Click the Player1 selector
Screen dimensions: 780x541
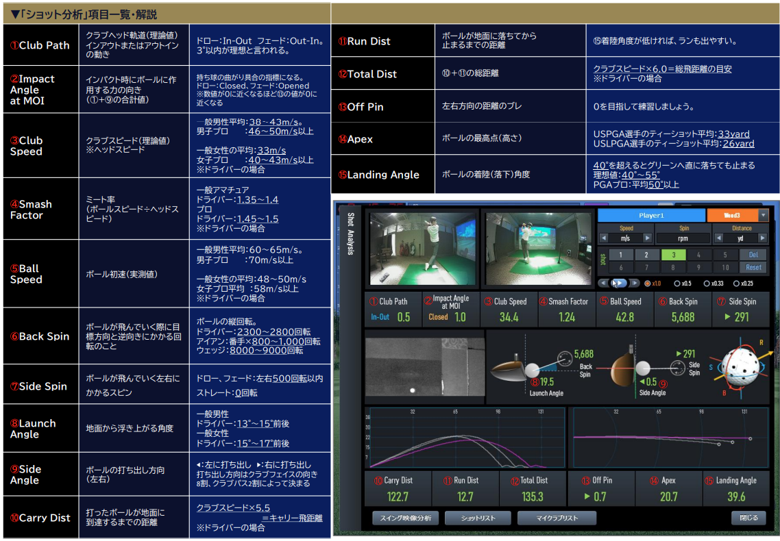[650, 215]
